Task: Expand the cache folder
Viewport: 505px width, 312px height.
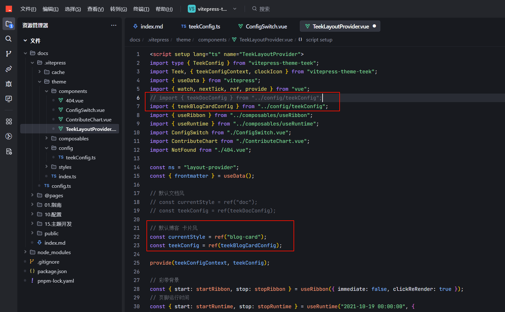Action: (x=39, y=72)
